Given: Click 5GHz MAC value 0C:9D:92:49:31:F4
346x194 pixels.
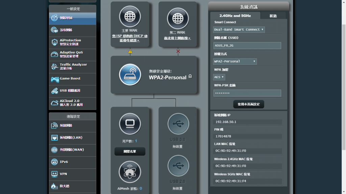Looking at the screenshot, I should (230, 181).
